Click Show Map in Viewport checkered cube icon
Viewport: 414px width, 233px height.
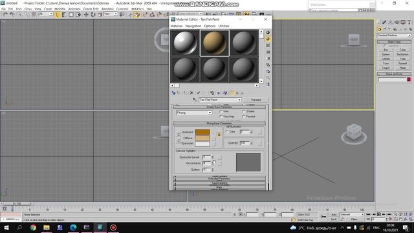(x=225, y=93)
